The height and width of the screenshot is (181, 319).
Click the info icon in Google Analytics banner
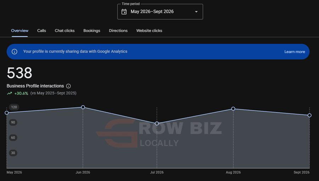point(15,52)
